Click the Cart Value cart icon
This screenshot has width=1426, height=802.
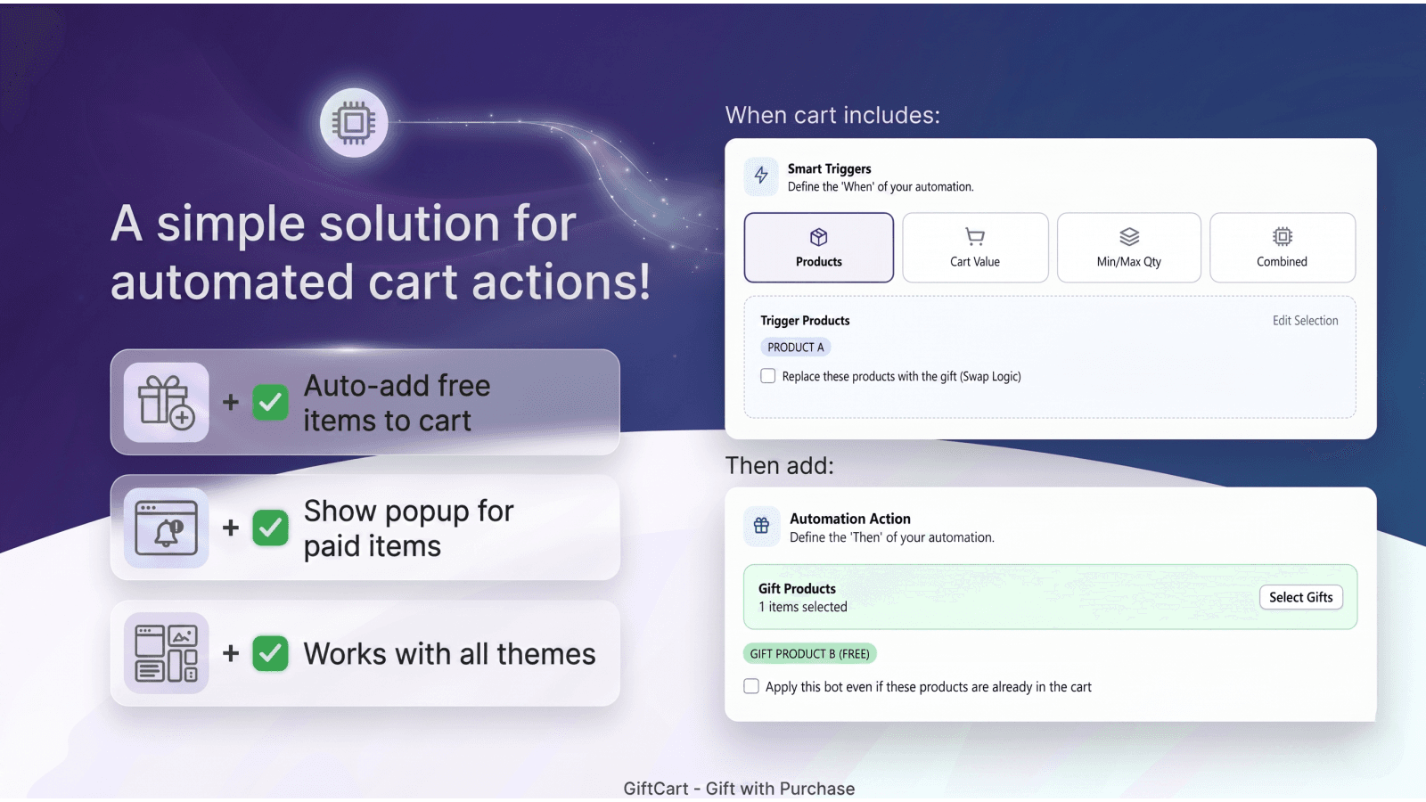coord(975,237)
